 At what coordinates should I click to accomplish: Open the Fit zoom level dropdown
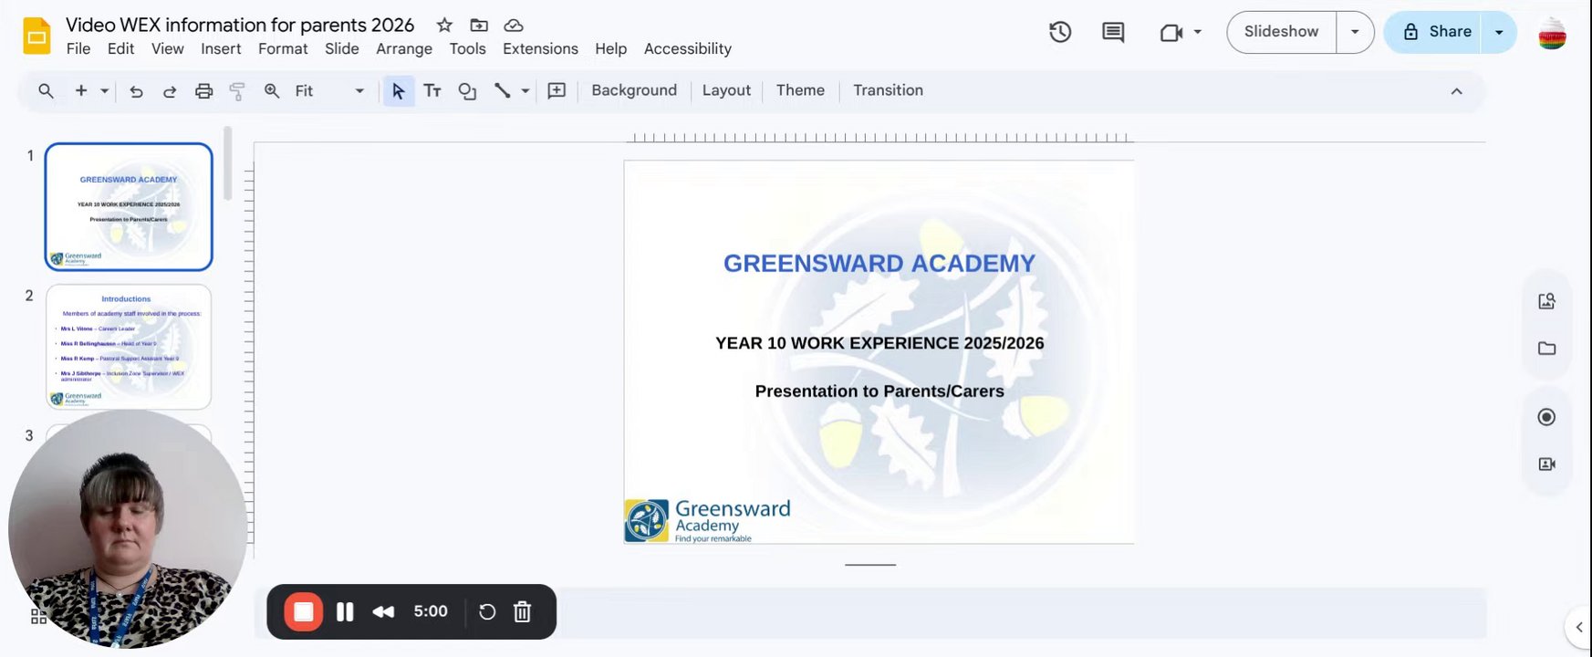329,90
